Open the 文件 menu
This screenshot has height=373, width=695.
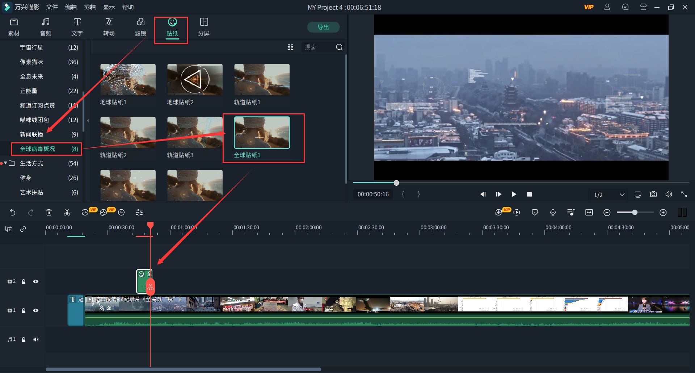point(52,7)
